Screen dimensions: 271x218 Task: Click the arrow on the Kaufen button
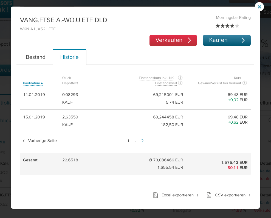click(x=243, y=40)
